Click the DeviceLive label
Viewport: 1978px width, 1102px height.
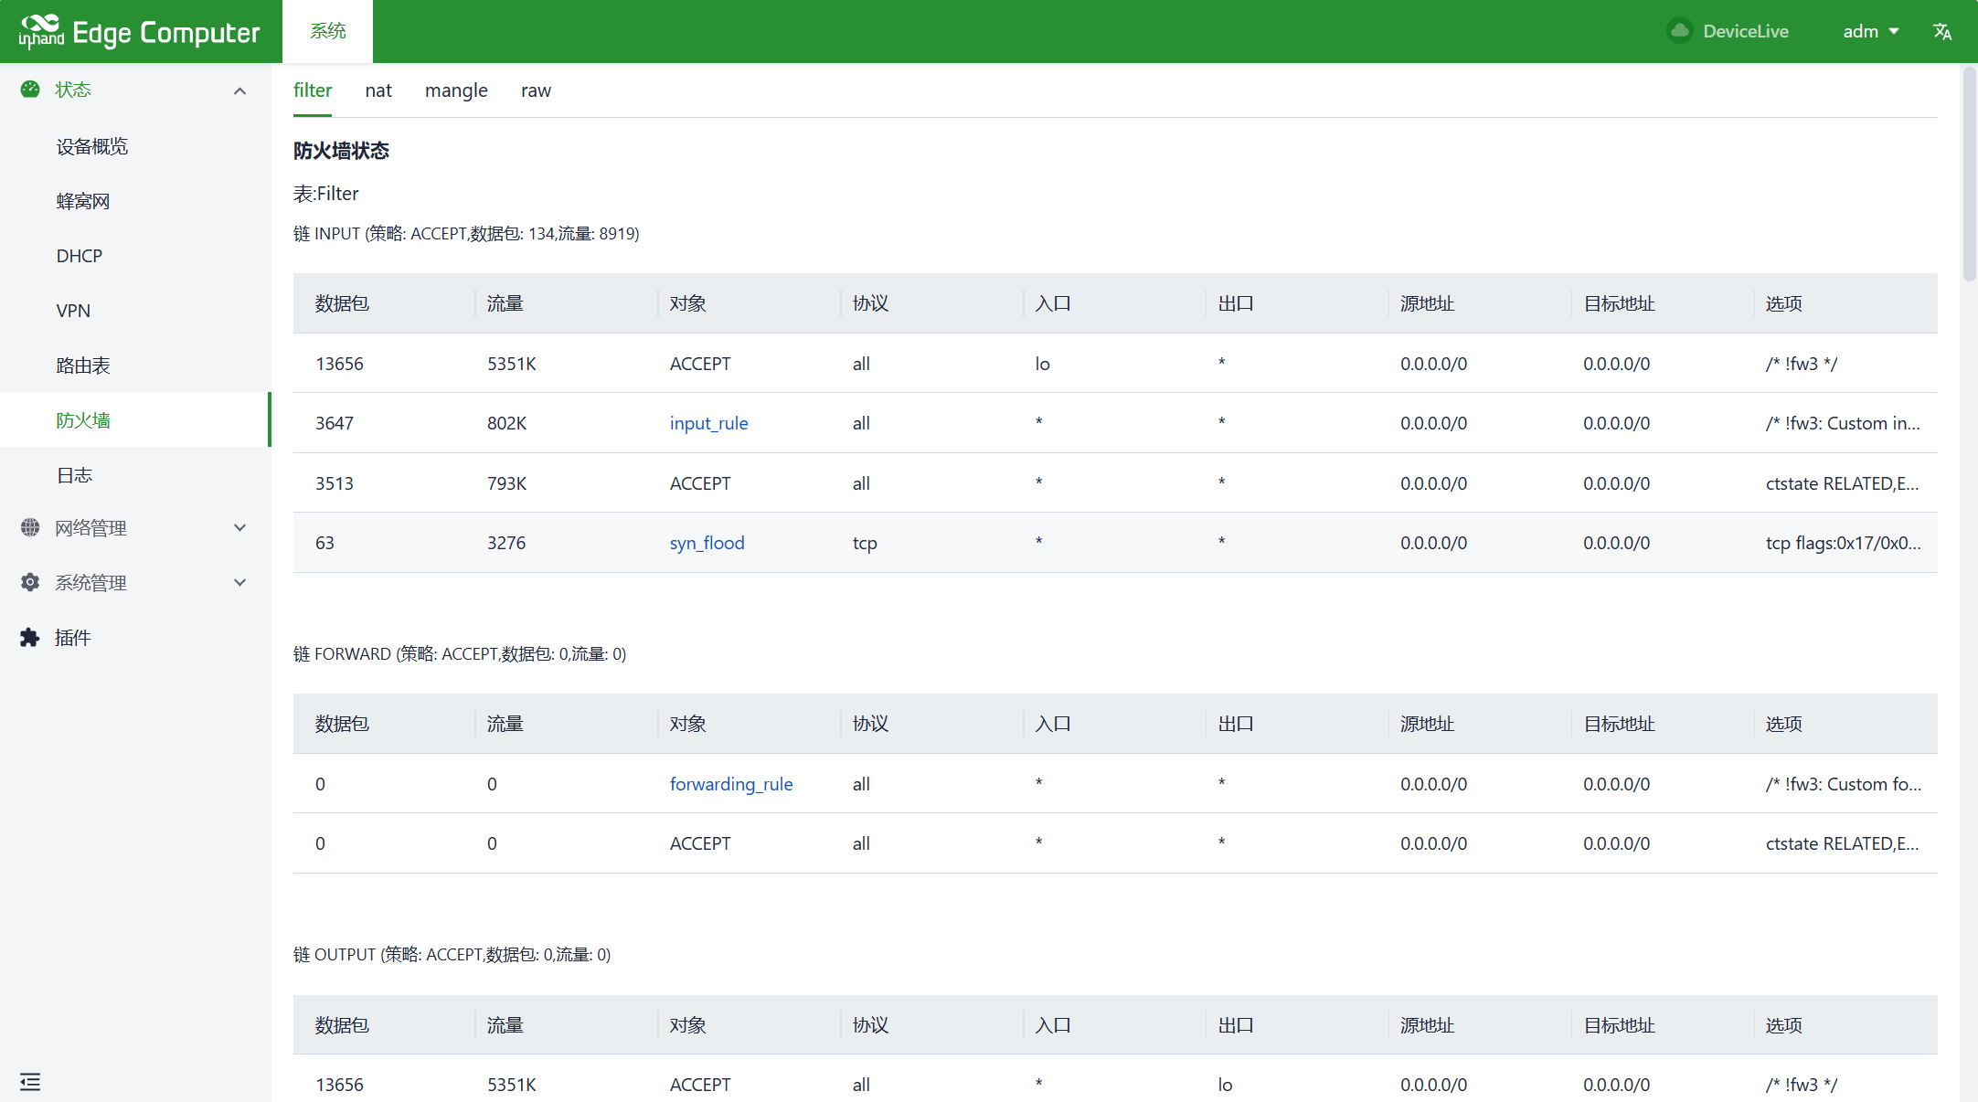click(1746, 31)
